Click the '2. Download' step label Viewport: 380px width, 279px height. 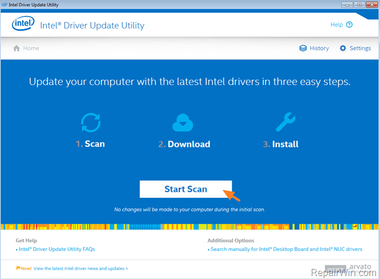(x=184, y=144)
